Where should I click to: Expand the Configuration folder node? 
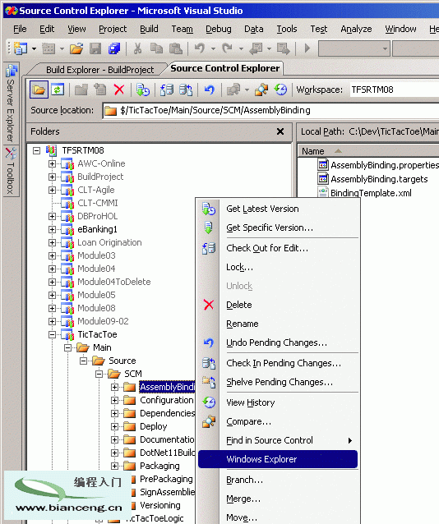click(114, 400)
